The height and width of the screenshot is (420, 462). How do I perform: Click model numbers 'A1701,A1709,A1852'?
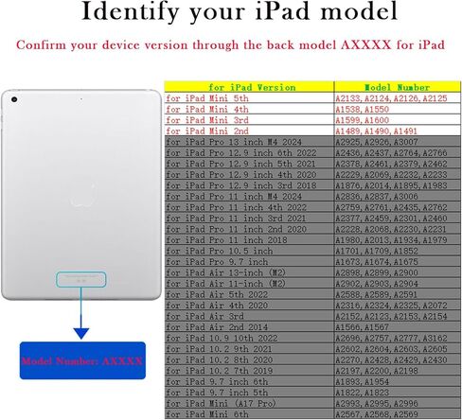pos(377,251)
